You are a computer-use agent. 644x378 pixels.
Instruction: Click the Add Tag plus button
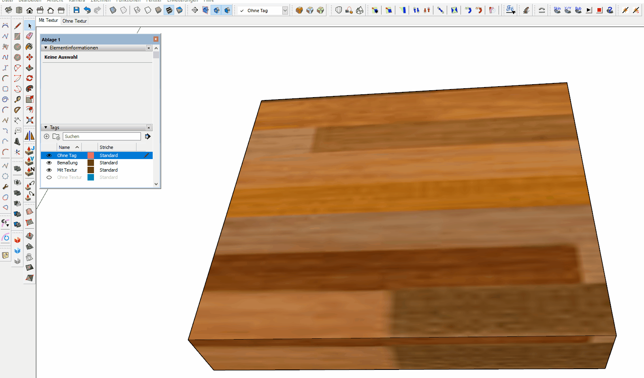tap(47, 136)
